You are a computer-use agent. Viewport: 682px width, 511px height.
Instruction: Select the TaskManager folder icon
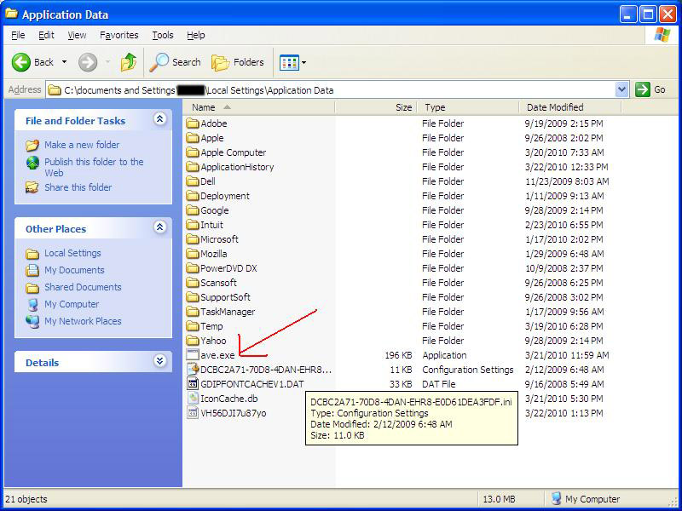click(x=193, y=312)
